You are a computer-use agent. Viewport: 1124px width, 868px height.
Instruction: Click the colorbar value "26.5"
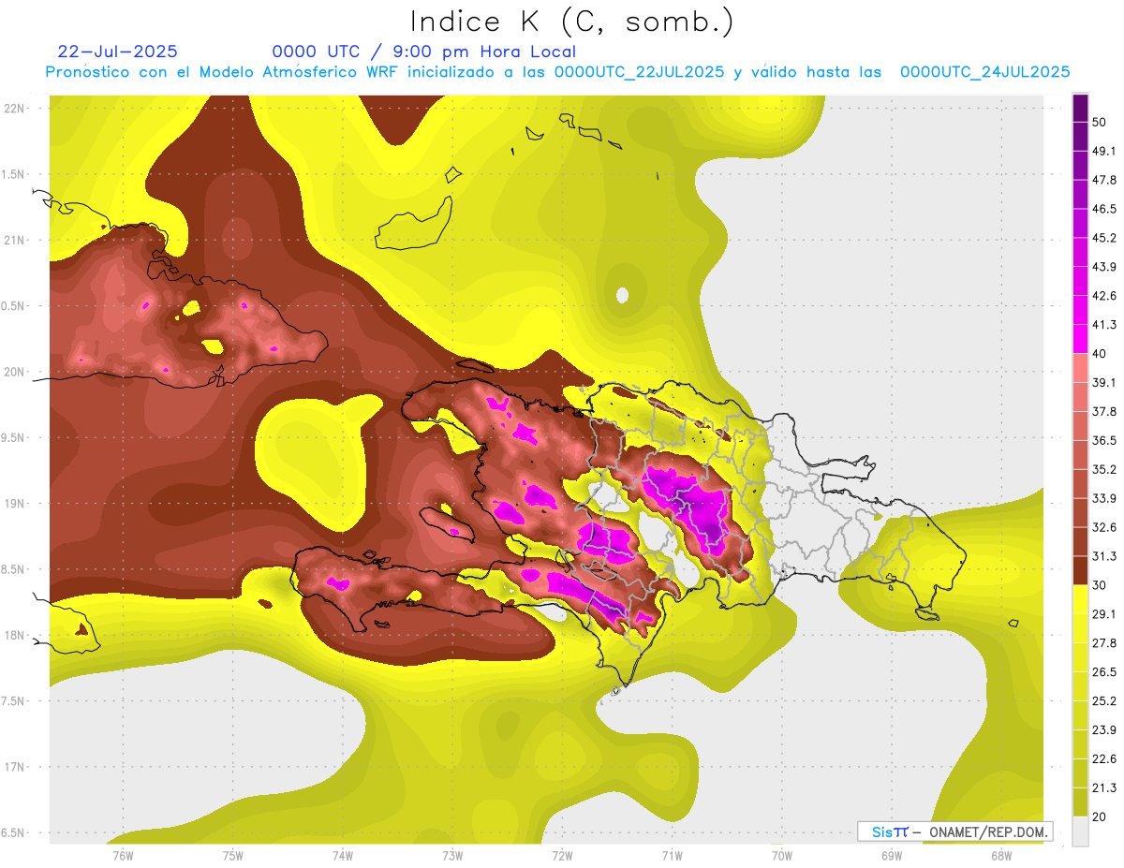click(1104, 671)
